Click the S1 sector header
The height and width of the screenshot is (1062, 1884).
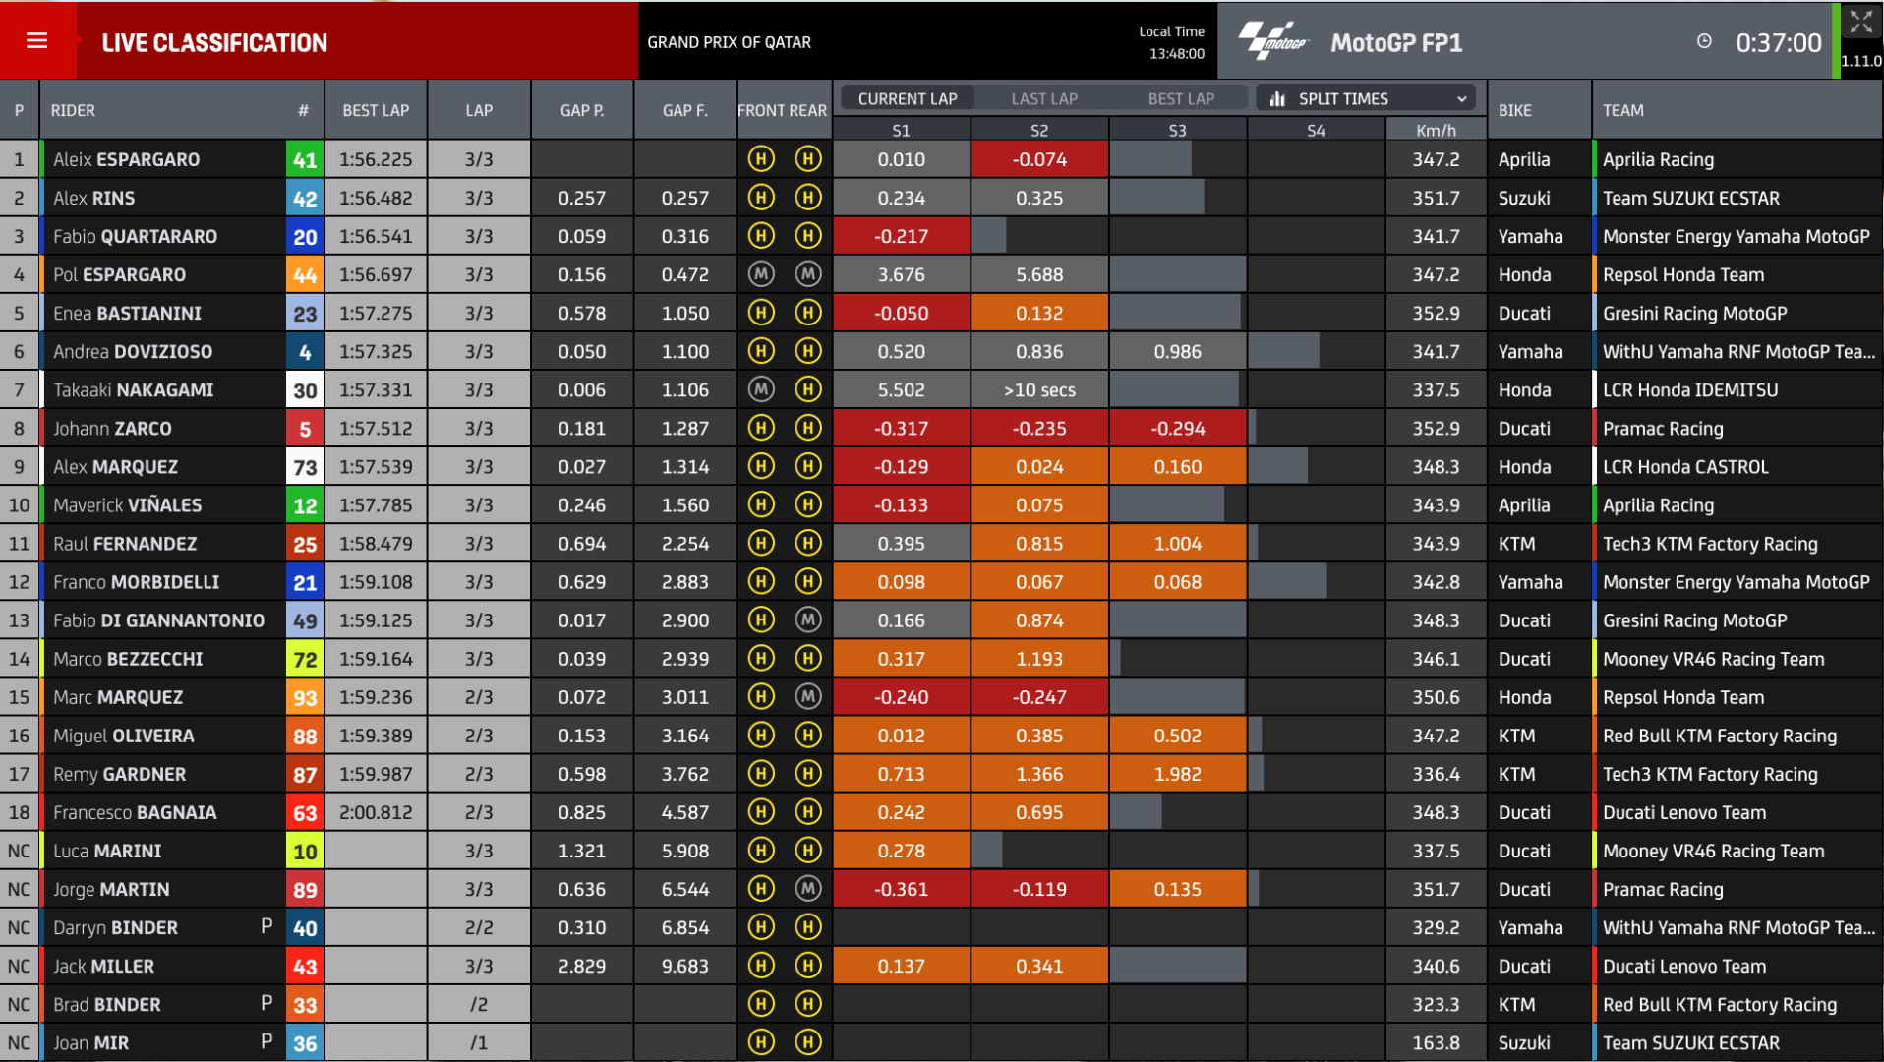click(x=901, y=130)
